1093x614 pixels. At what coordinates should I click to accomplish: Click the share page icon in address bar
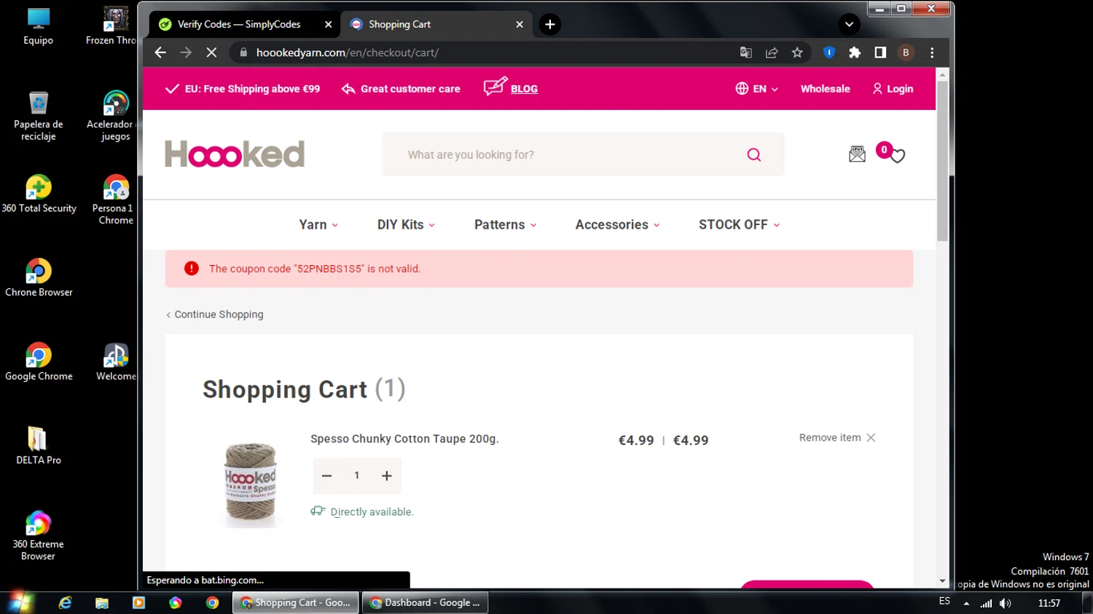point(772,52)
